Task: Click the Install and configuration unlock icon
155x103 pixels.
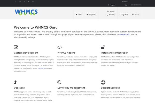Action: point(103,47)
